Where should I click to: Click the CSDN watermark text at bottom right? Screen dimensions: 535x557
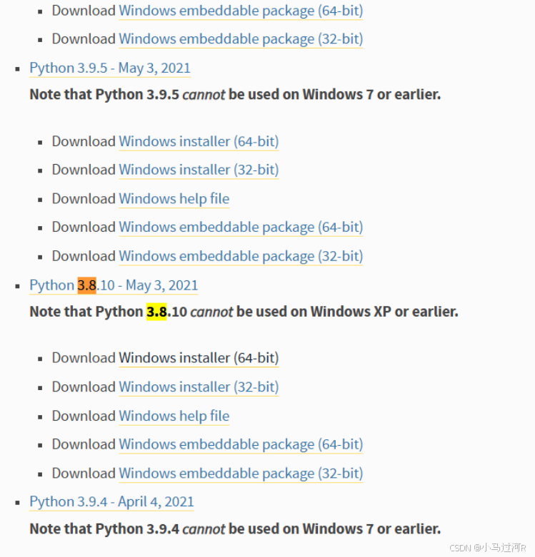point(488,548)
